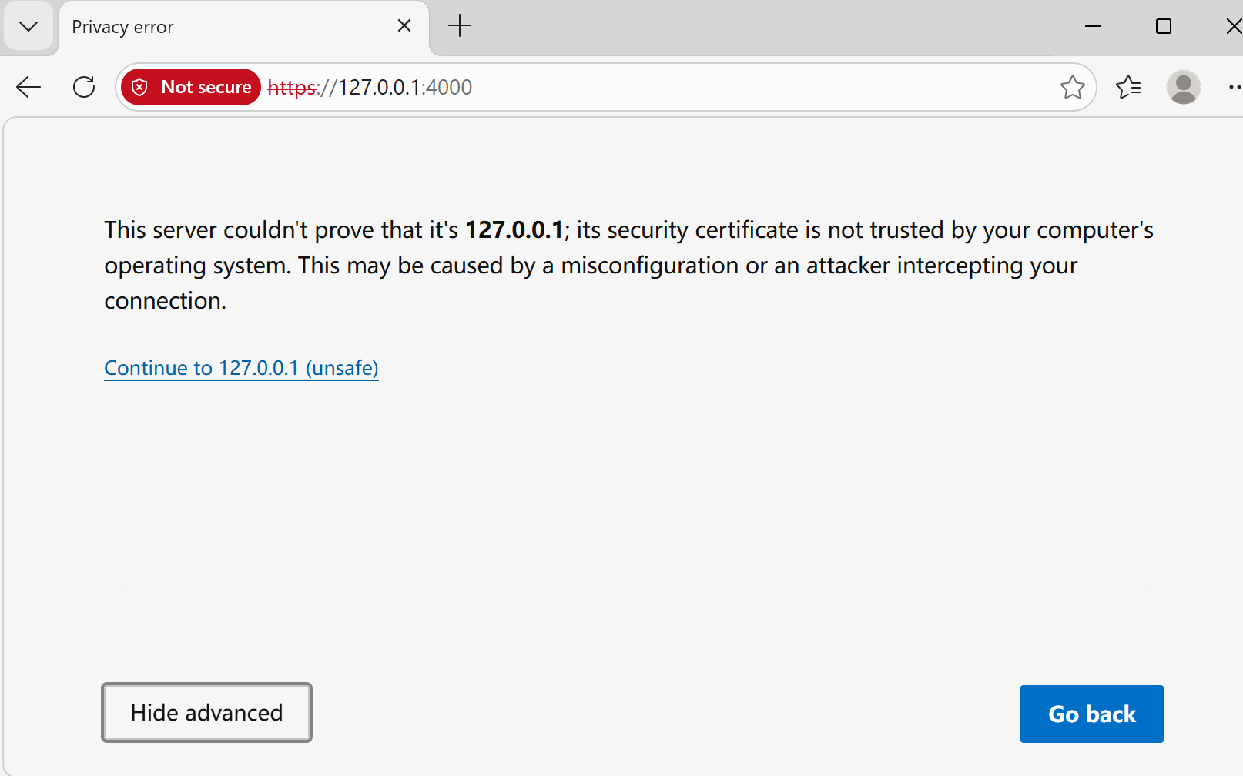Open the favorites list icon
1243x776 pixels.
pos(1128,87)
